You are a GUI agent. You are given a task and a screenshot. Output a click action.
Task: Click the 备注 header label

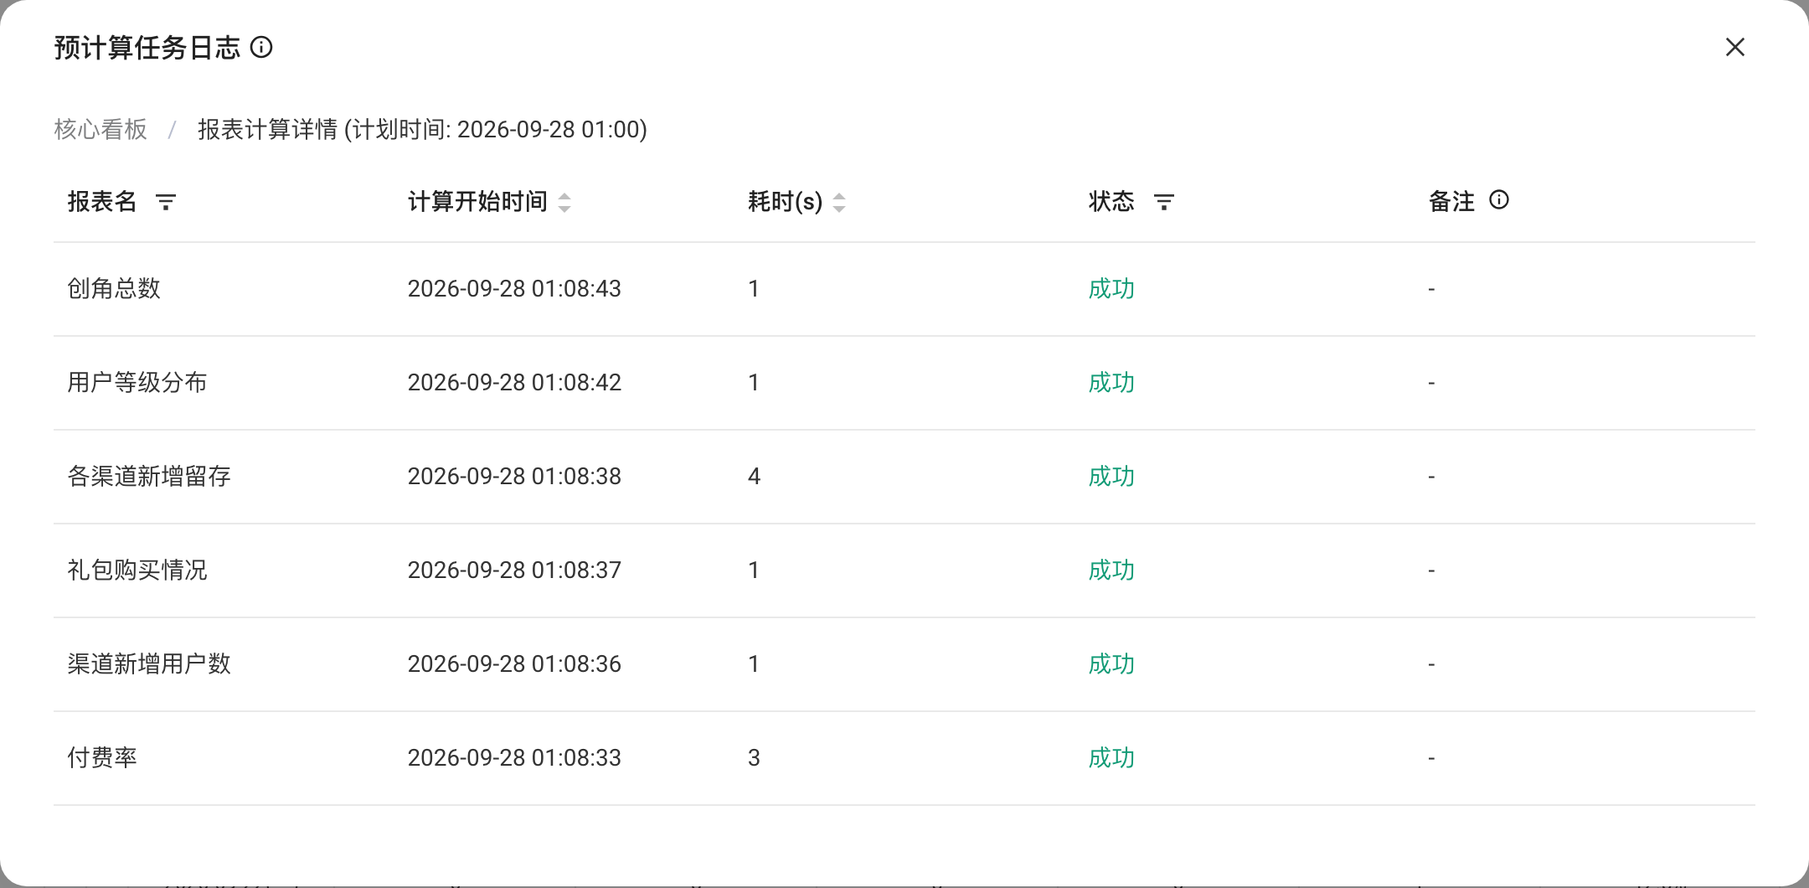tap(1451, 202)
